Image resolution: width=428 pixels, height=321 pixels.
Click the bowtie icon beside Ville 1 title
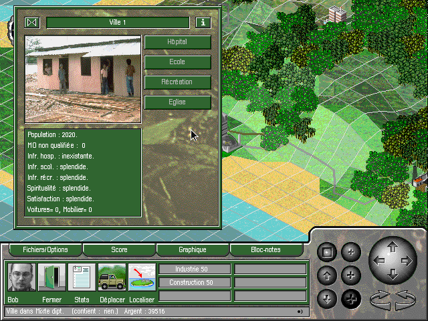point(32,23)
